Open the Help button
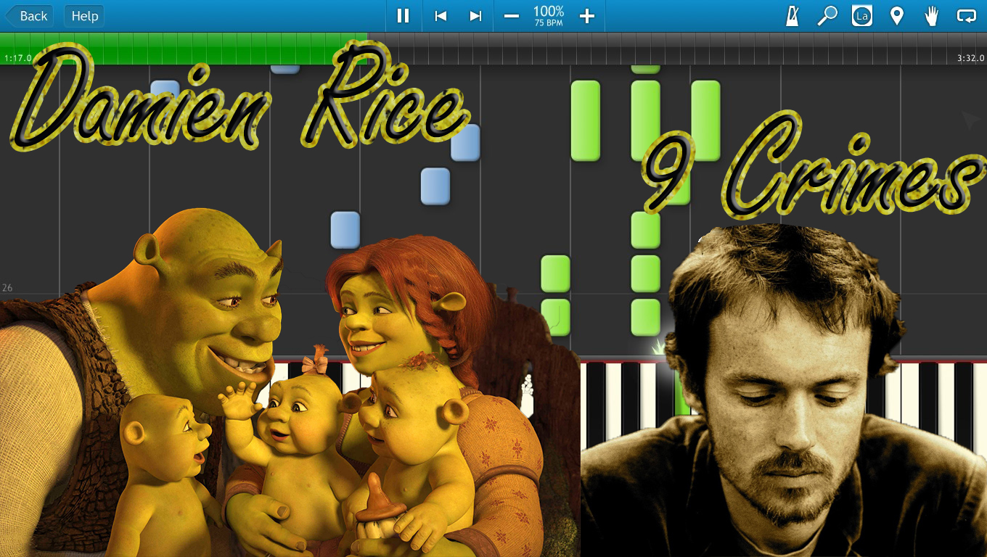This screenshot has width=987, height=557. click(x=84, y=16)
